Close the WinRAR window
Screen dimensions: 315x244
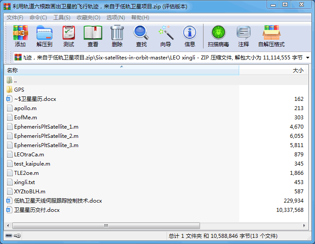tap(301, 5)
